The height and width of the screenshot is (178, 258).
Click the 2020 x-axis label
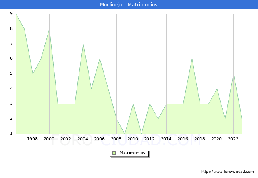pos(216,139)
